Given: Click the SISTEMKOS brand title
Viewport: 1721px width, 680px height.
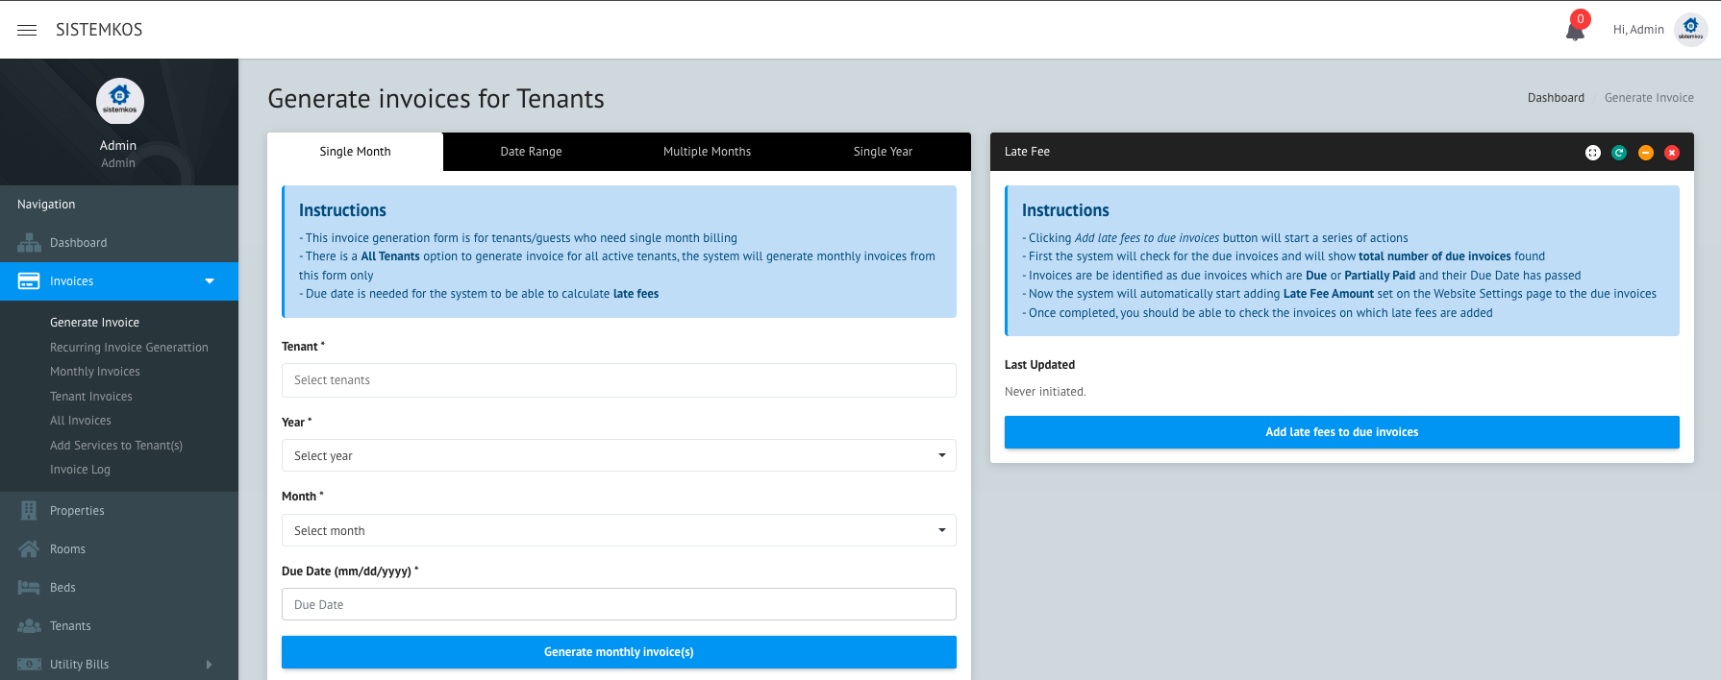Looking at the screenshot, I should tap(99, 30).
